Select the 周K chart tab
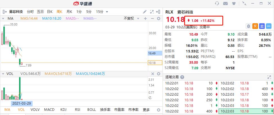 point(60,12)
